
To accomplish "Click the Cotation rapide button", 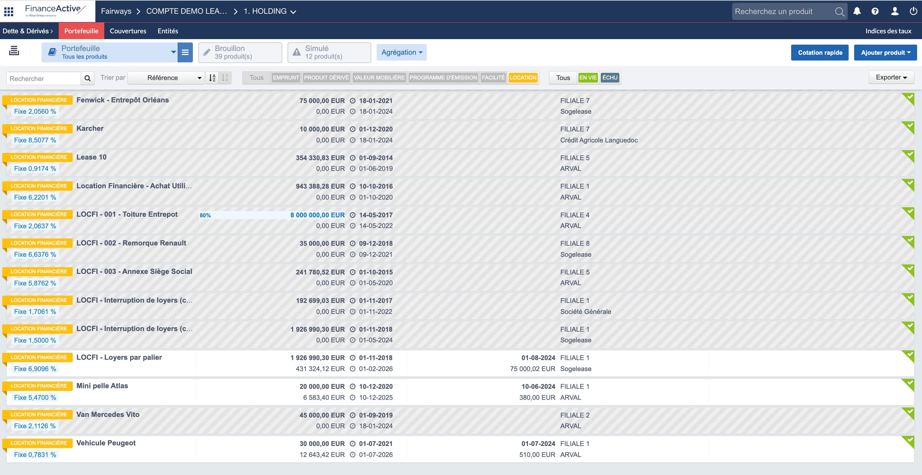I will pos(820,53).
